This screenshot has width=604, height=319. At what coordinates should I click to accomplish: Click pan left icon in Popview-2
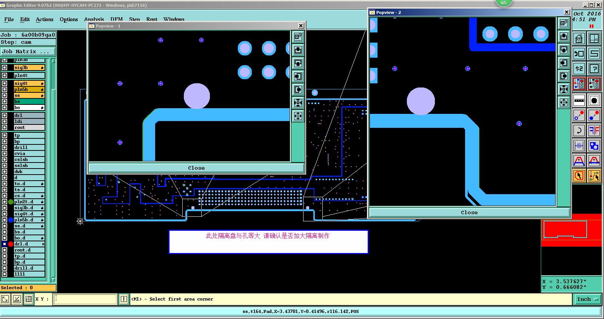[x=564, y=63]
